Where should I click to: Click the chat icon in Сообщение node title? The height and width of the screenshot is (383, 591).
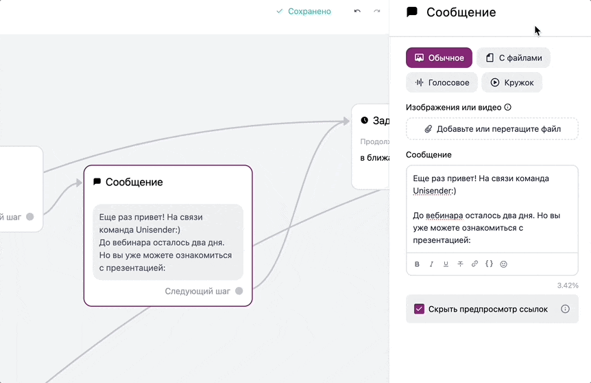(x=97, y=182)
